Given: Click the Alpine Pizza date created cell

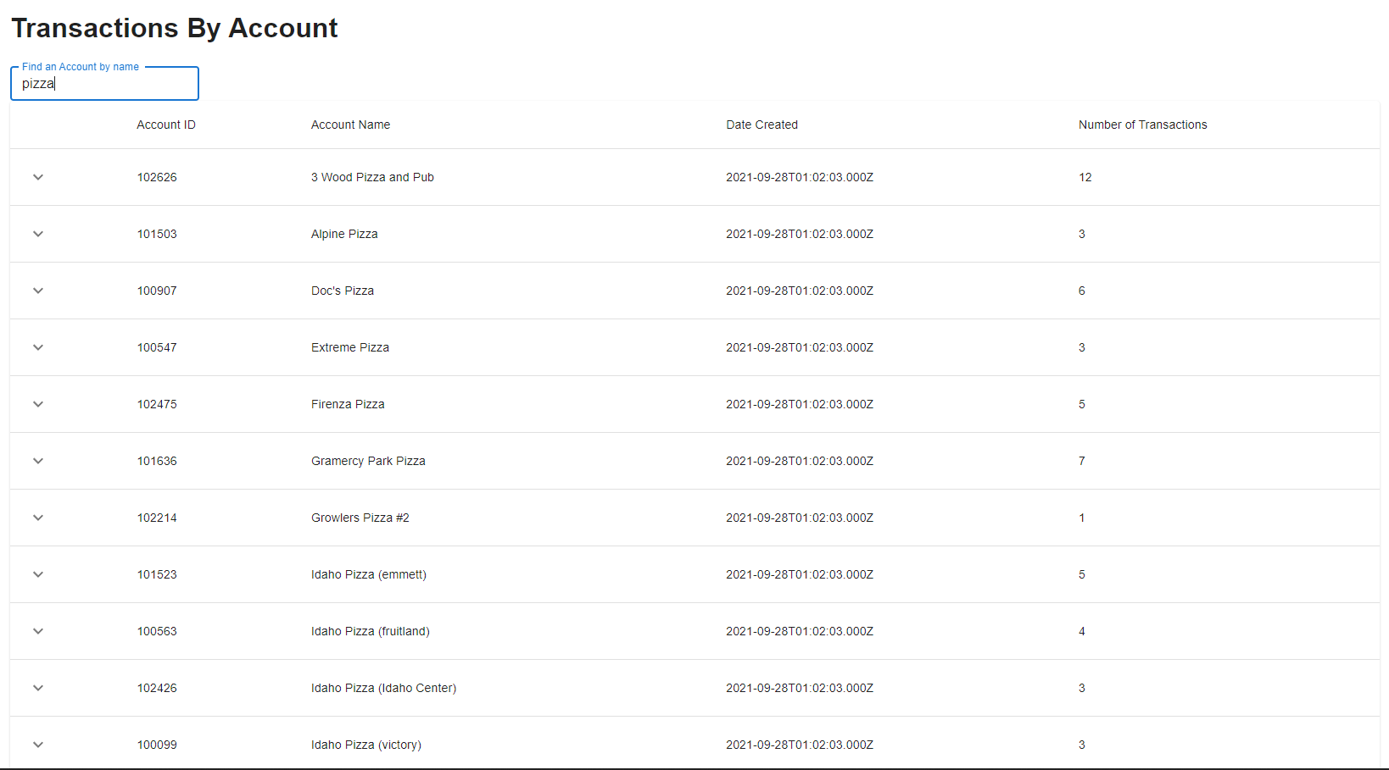Looking at the screenshot, I should [799, 234].
